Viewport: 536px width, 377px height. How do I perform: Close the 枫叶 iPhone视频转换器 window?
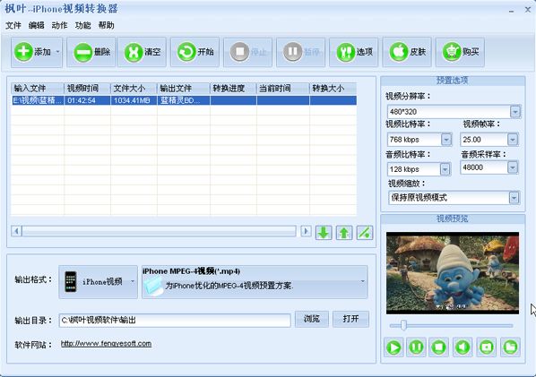click(528, 10)
